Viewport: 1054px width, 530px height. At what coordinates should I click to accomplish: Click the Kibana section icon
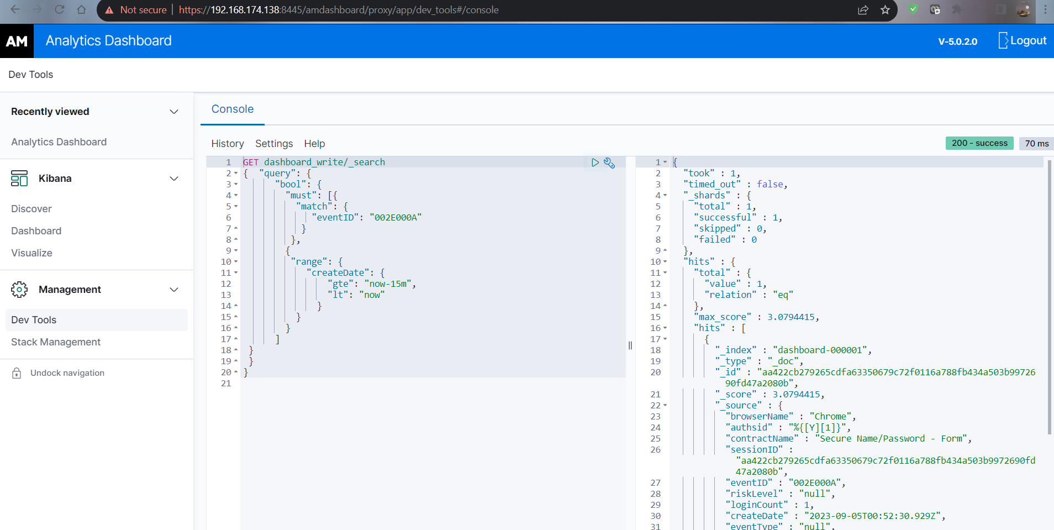(x=19, y=179)
